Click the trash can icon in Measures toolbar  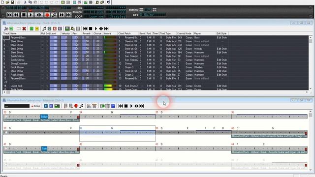(x=108, y=106)
